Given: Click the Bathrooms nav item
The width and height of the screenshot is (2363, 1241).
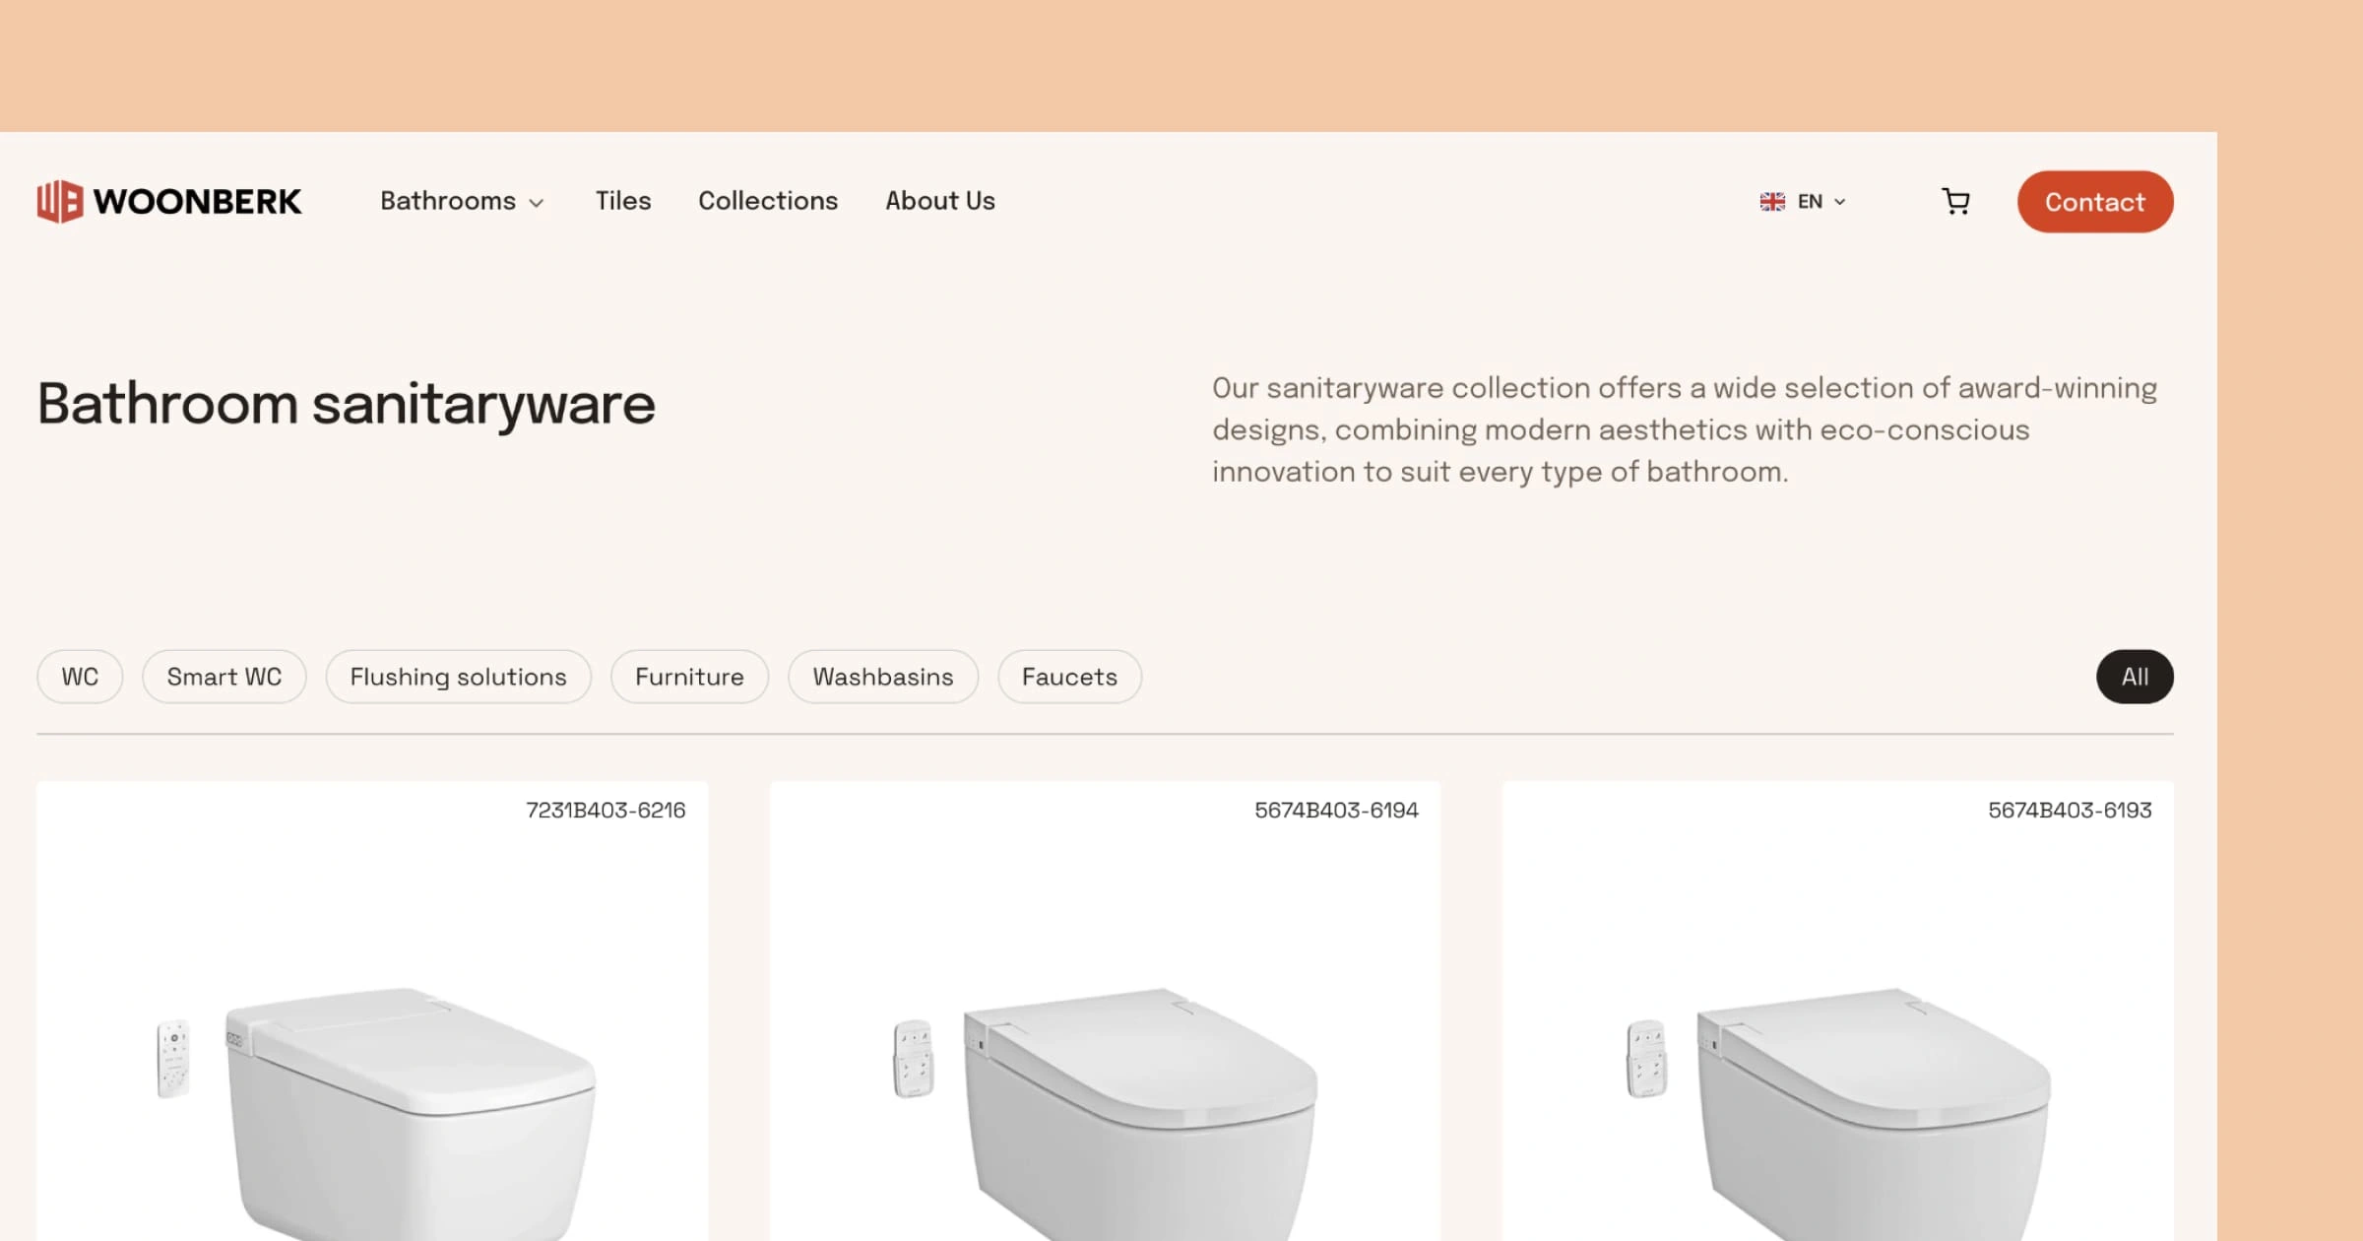Looking at the screenshot, I should pos(448,201).
